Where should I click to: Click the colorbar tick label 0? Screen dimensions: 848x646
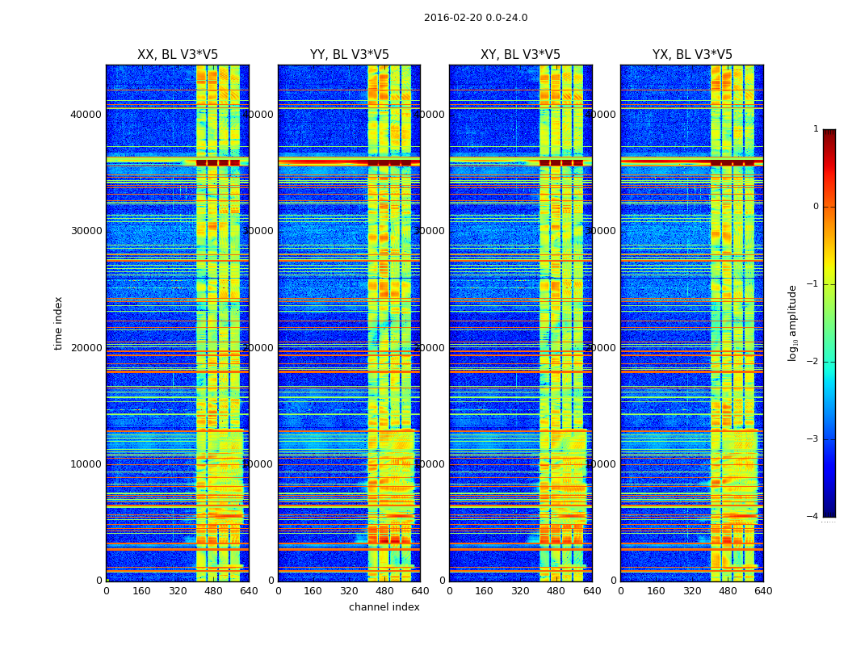[x=816, y=207]
